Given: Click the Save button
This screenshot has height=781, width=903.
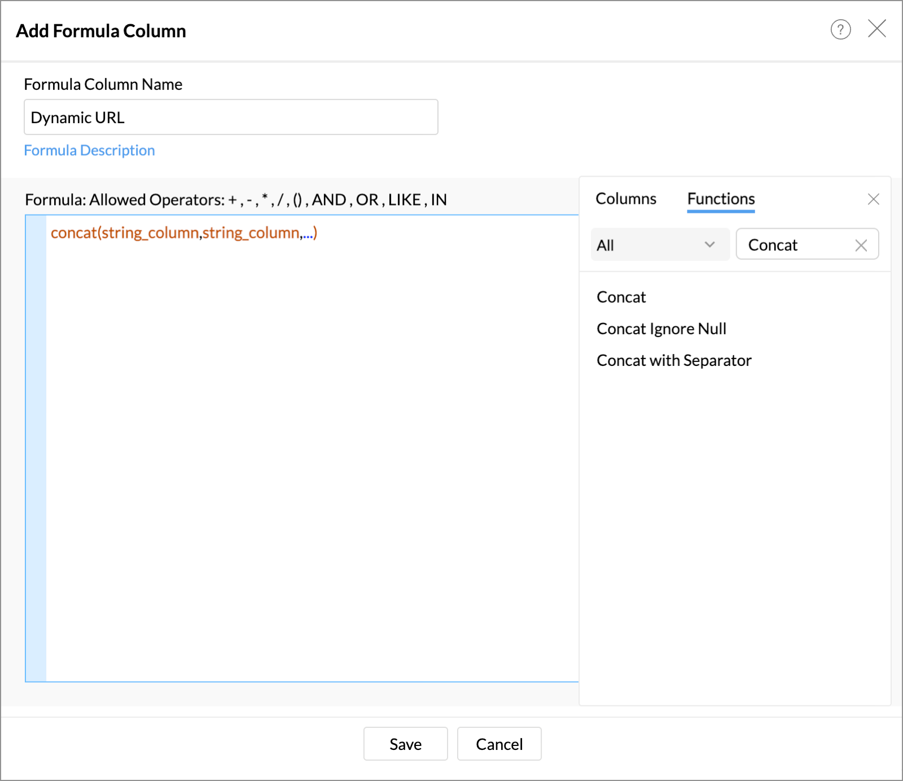Looking at the screenshot, I should coord(405,744).
